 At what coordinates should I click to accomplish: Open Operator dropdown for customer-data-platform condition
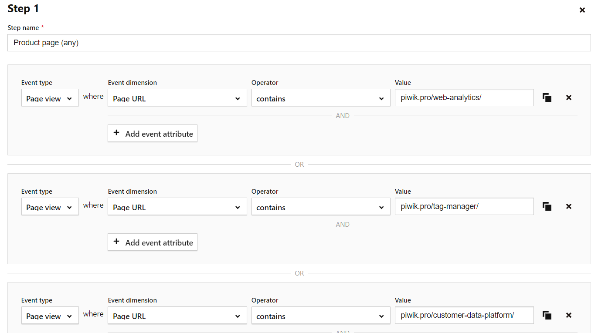tap(320, 316)
